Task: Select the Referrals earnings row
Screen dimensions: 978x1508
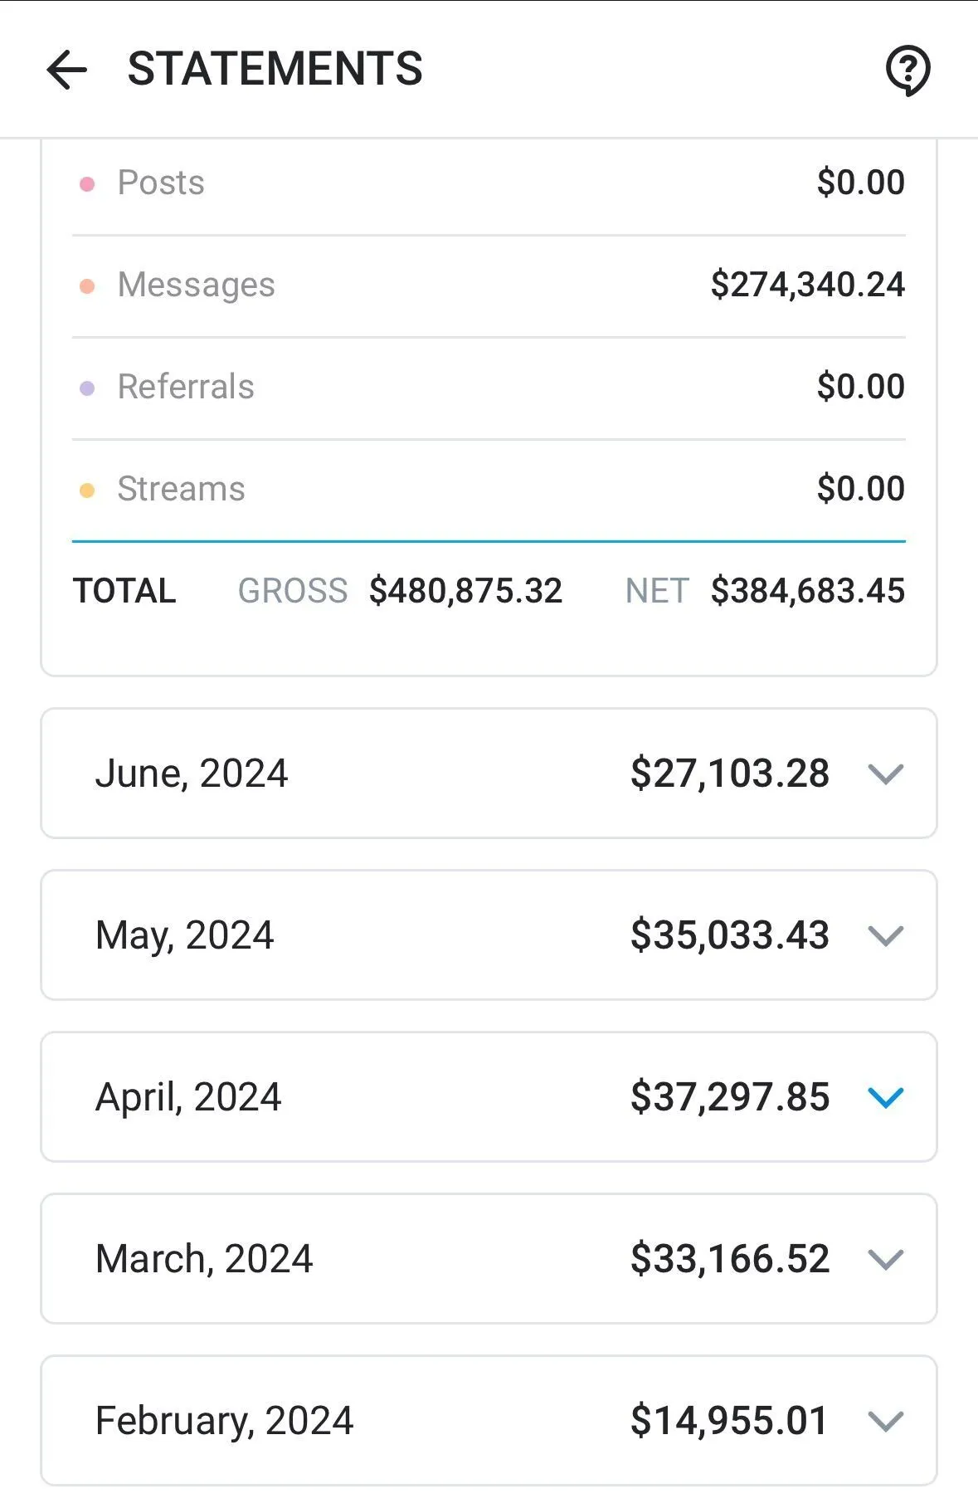Action: click(x=489, y=388)
